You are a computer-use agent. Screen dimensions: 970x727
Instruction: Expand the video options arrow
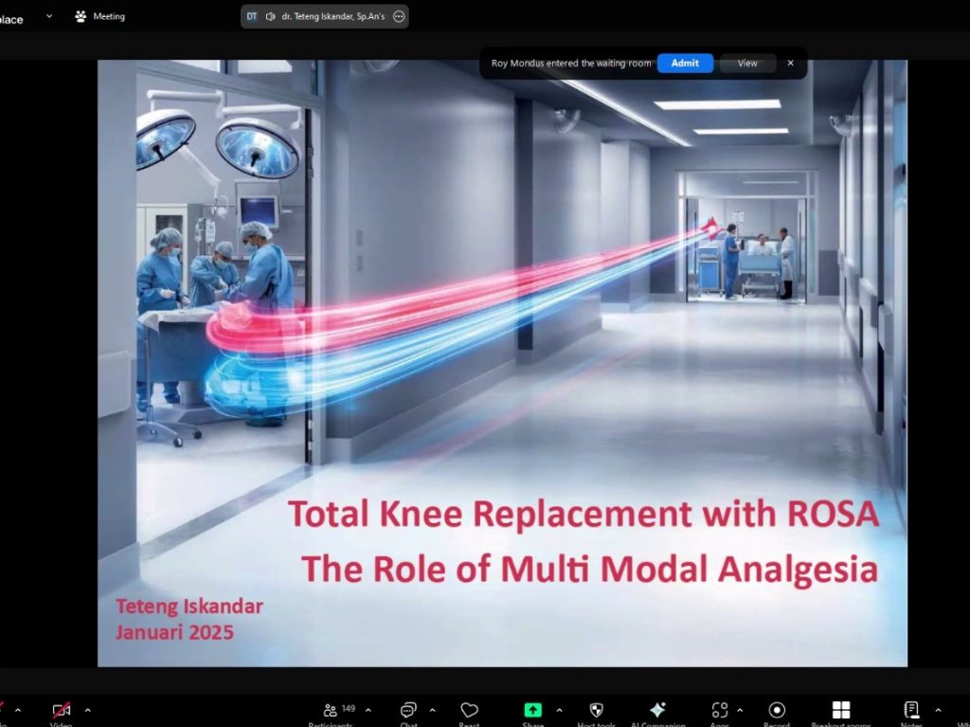tap(88, 710)
